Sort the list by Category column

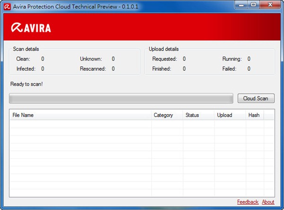point(167,115)
